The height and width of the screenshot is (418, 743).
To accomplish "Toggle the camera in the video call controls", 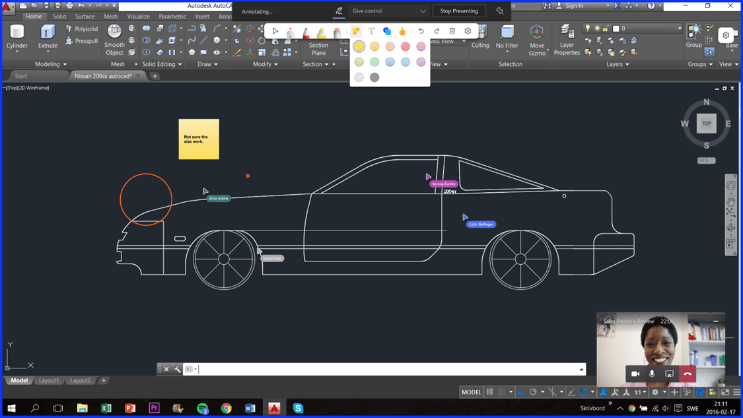I will coord(635,374).
